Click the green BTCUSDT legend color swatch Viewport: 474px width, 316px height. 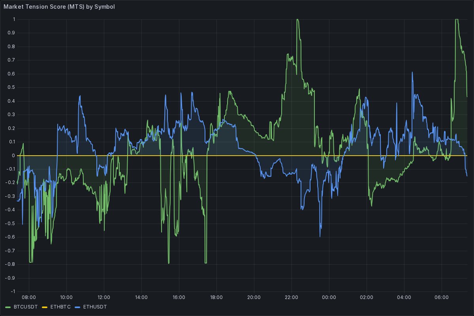coord(8,307)
